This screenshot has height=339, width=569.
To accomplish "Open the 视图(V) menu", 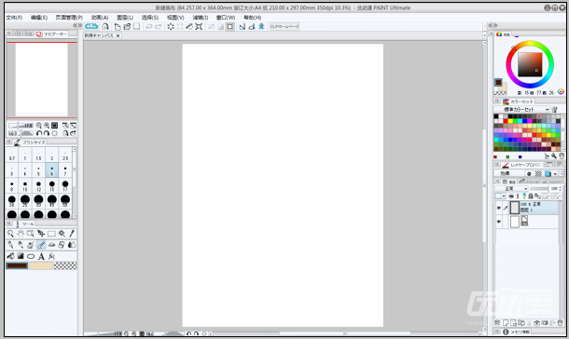I will (175, 18).
